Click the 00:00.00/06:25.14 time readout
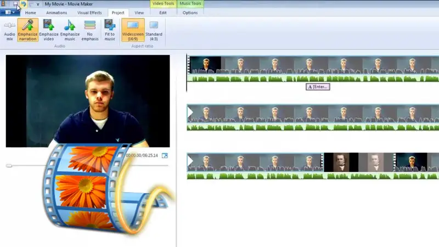 click(x=142, y=155)
